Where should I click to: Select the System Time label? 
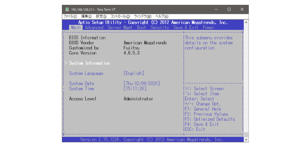click(x=81, y=89)
